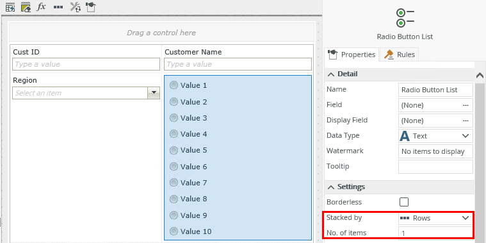Viewport: 486px width, 243px height.
Task: Open the Region dropdown list
Action: pyautogui.click(x=154, y=93)
